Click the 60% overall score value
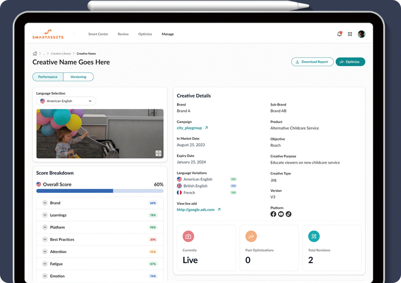The width and height of the screenshot is (401, 283). tap(159, 184)
